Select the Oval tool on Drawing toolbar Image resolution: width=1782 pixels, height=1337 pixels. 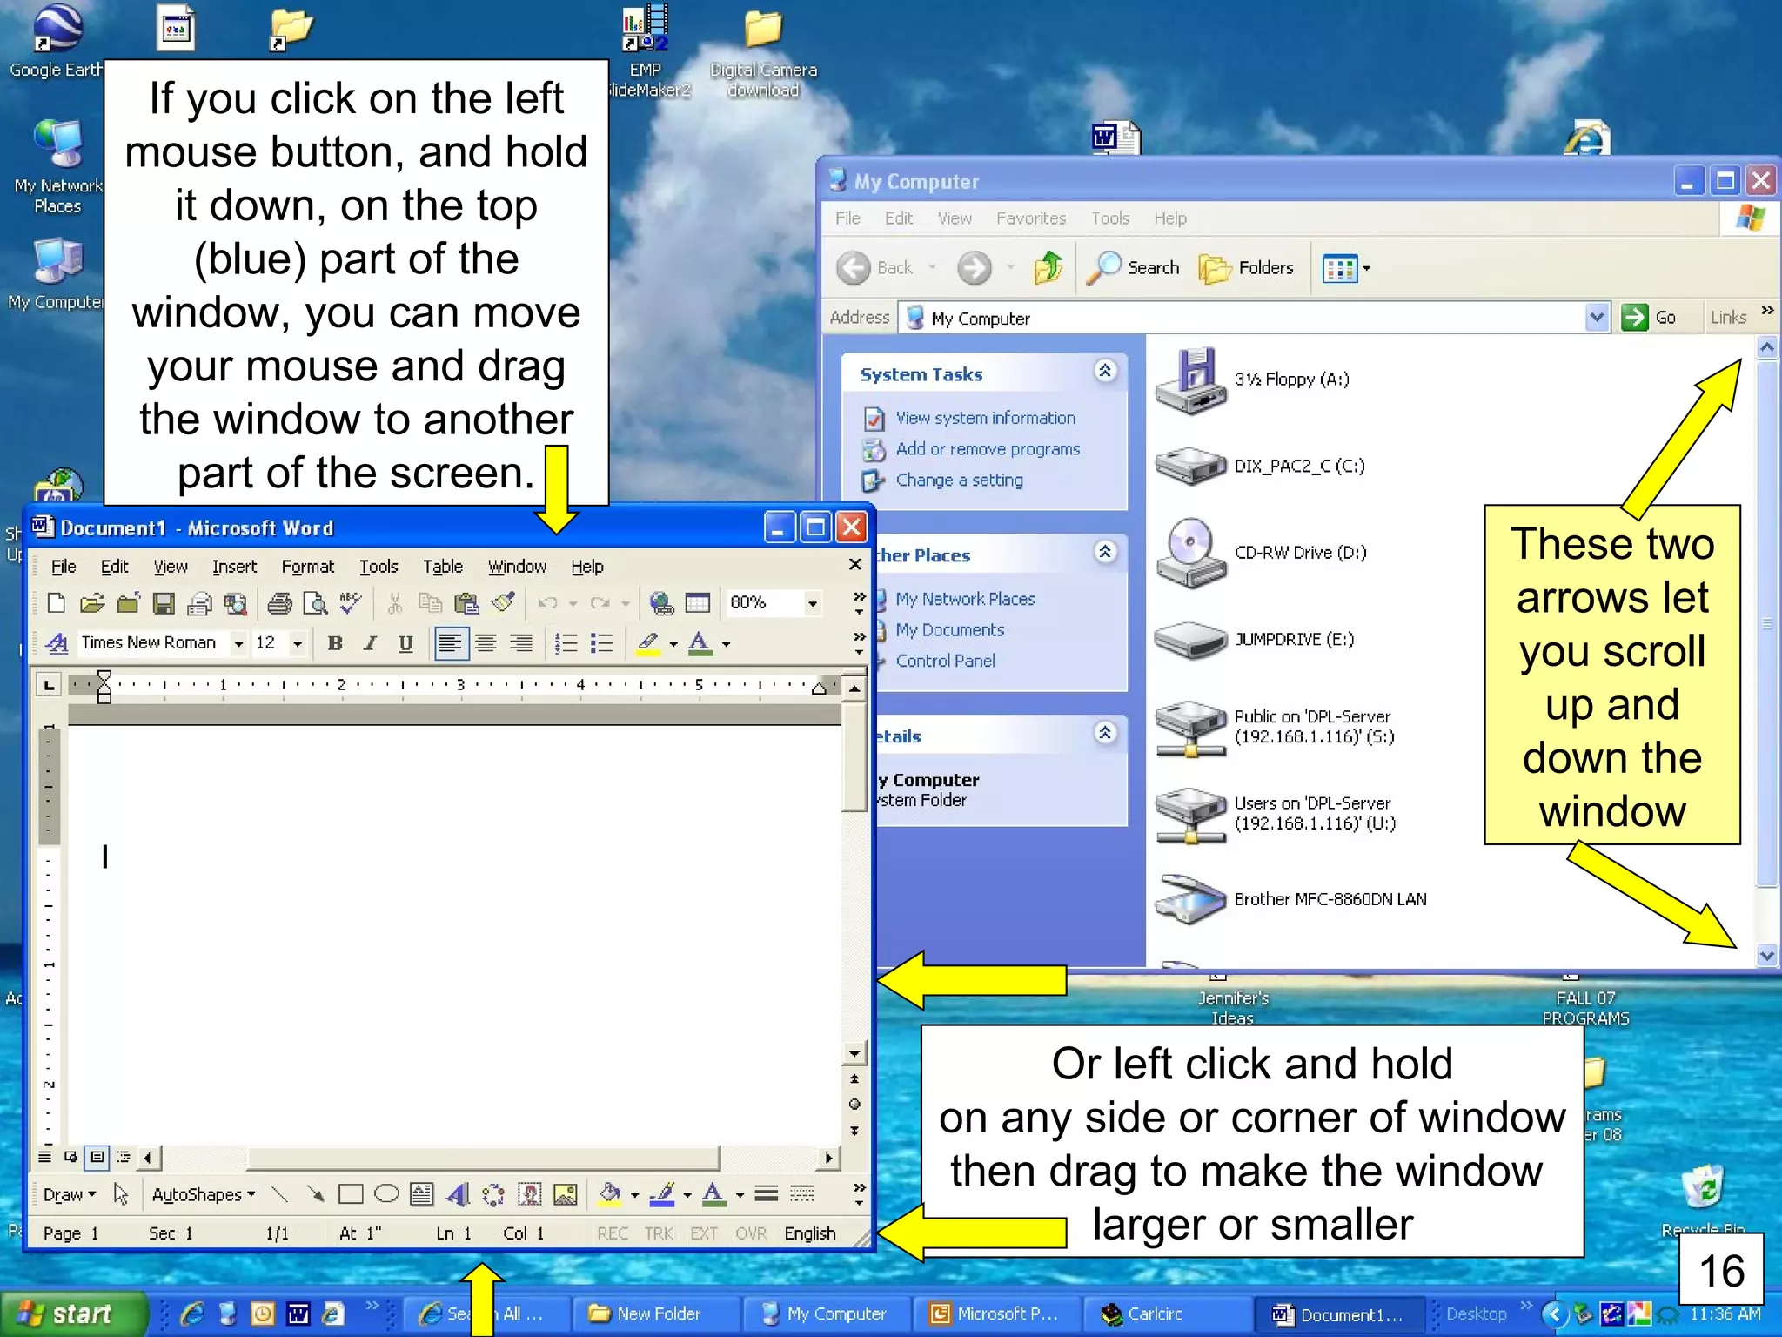click(x=386, y=1193)
